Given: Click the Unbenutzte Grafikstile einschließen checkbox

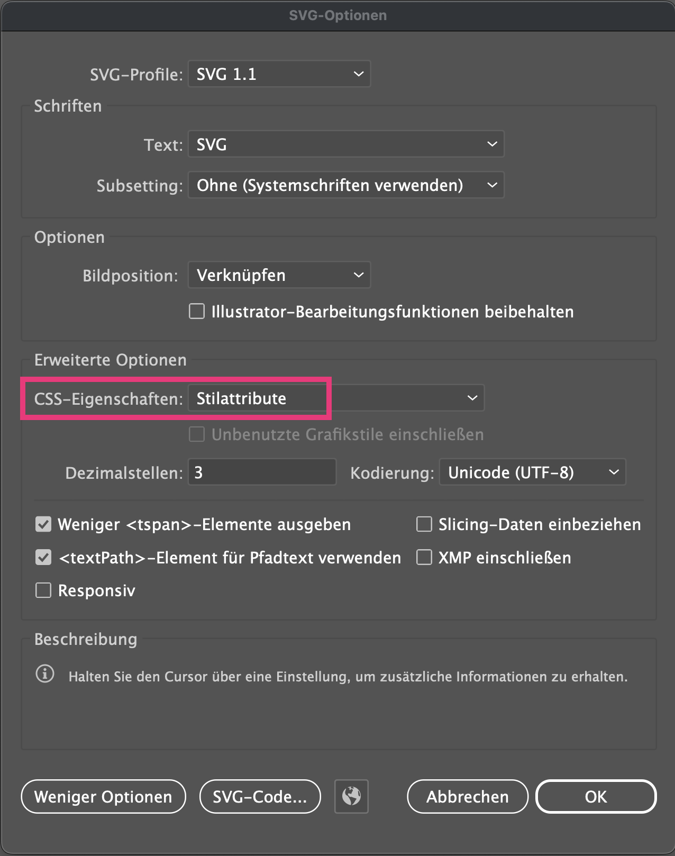Looking at the screenshot, I should coord(196,434).
